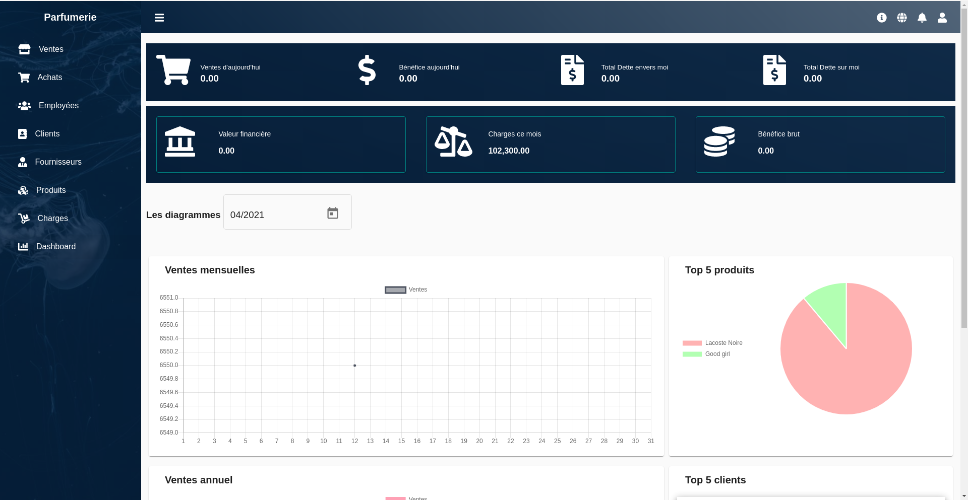
Task: Click the dollar sign icon for today's profit
Action: [x=367, y=70]
